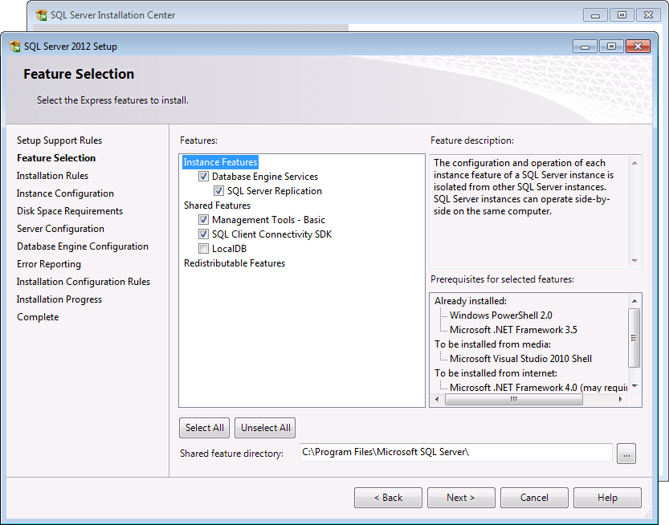Open Error Reporting step
669x525 pixels.
[x=49, y=264]
